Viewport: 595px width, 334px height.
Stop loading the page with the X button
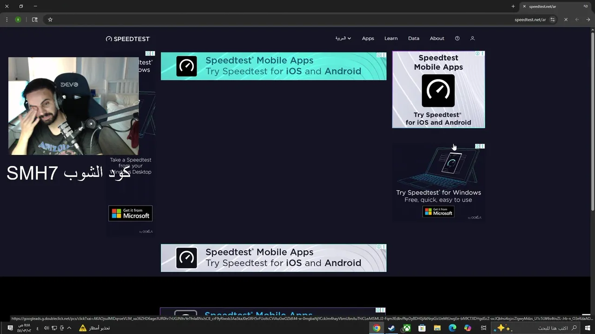tap(566, 19)
